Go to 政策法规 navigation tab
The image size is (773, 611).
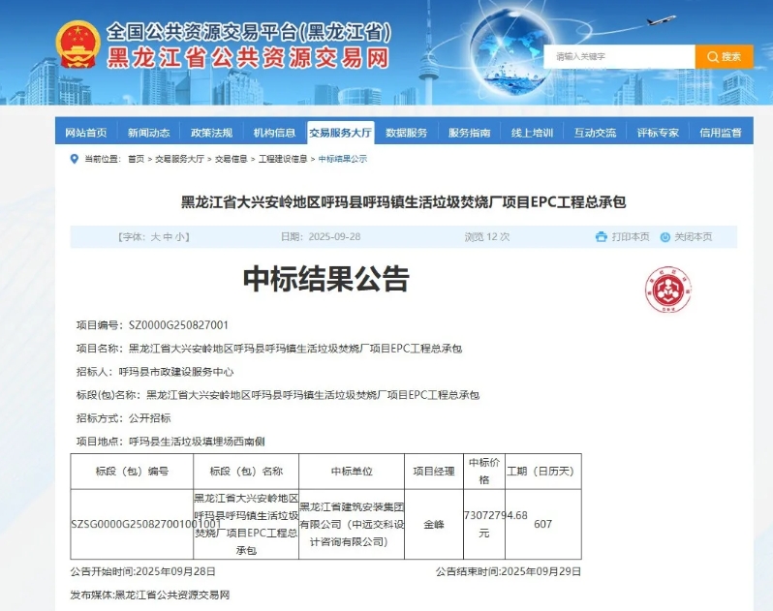pyautogui.click(x=211, y=133)
